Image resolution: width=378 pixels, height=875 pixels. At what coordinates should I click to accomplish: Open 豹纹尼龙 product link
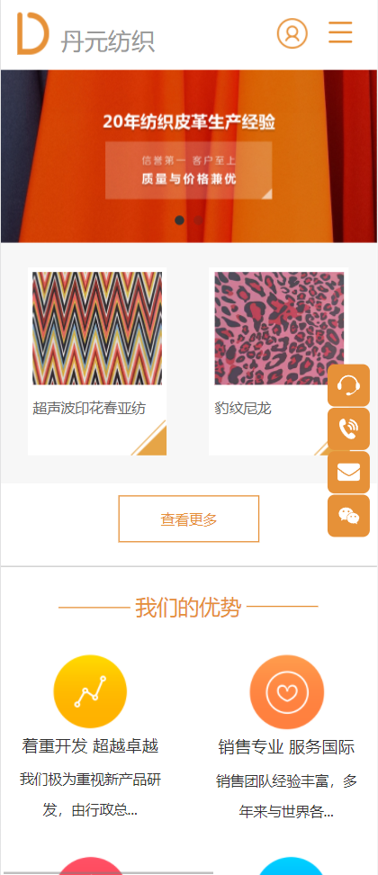[x=243, y=409]
